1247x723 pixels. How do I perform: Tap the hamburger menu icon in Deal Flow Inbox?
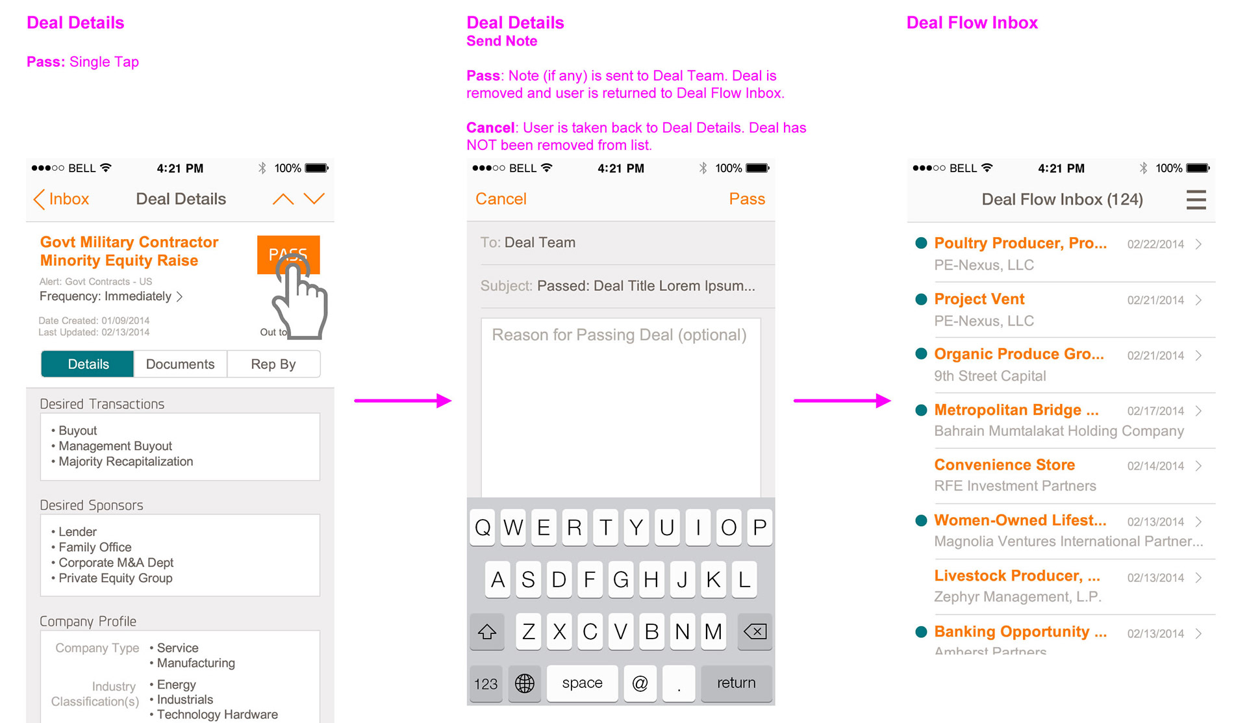click(1196, 199)
